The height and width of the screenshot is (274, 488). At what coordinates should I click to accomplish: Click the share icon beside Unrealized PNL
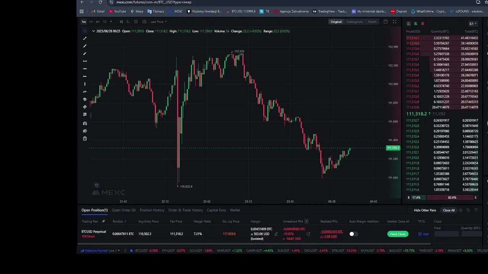308,234
